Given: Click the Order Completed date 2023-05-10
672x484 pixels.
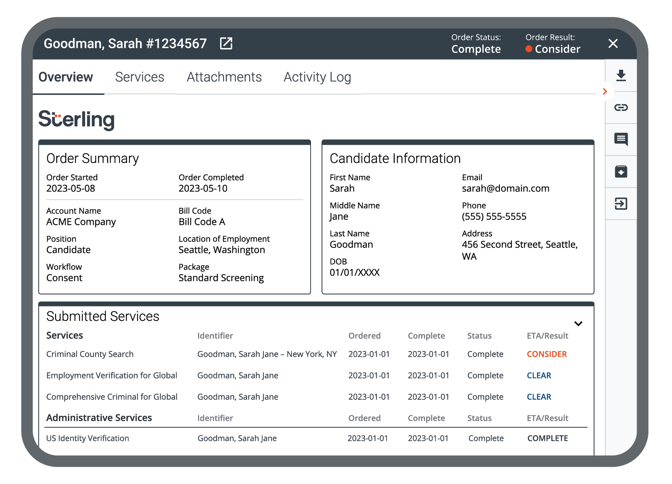Looking at the screenshot, I should [203, 188].
